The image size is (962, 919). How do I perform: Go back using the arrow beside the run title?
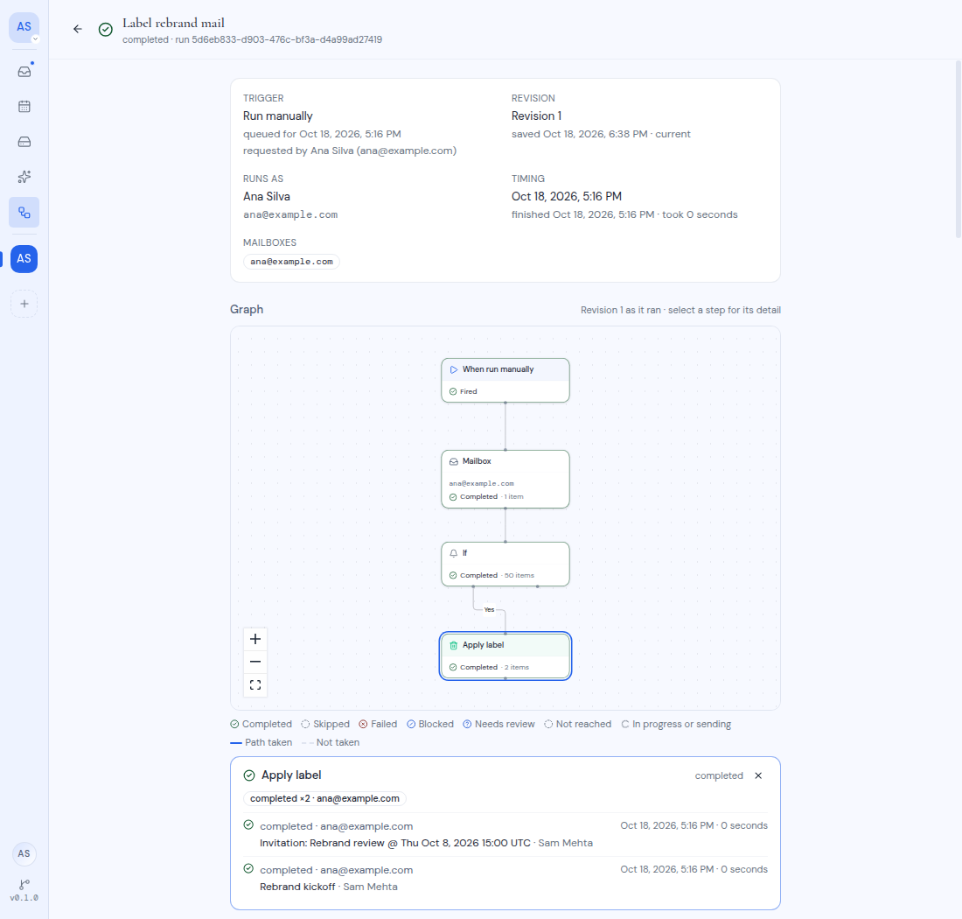pyautogui.click(x=77, y=29)
